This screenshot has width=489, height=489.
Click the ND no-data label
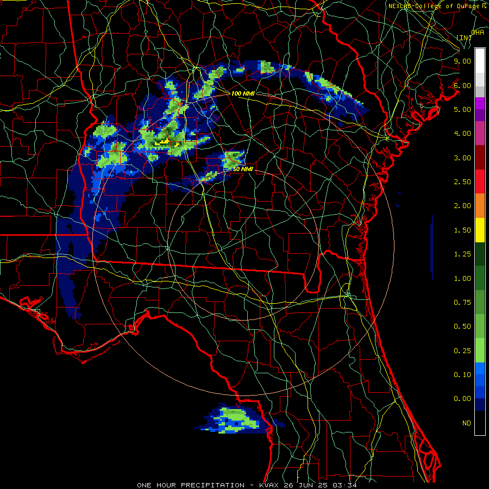pyautogui.click(x=467, y=423)
